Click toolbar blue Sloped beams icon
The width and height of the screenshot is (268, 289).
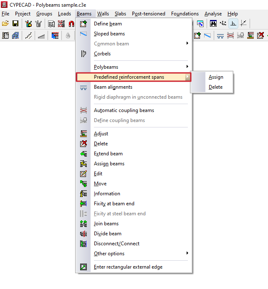[x=207, y=35]
